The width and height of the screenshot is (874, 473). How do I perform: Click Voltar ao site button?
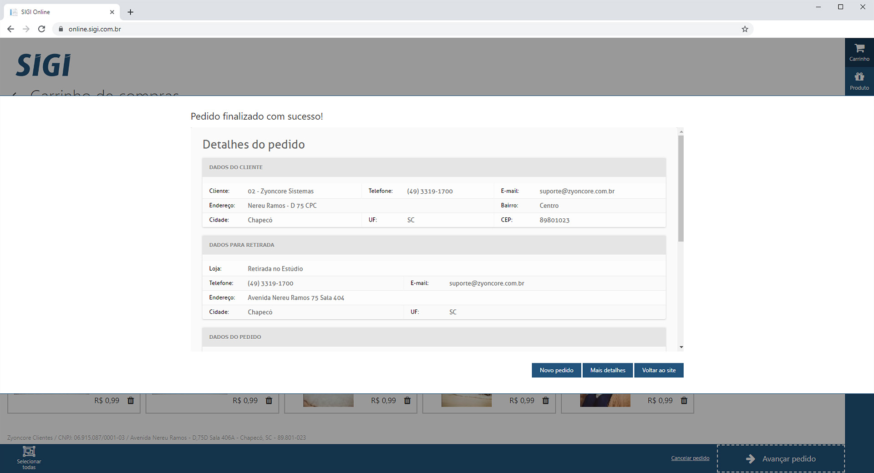pos(659,370)
